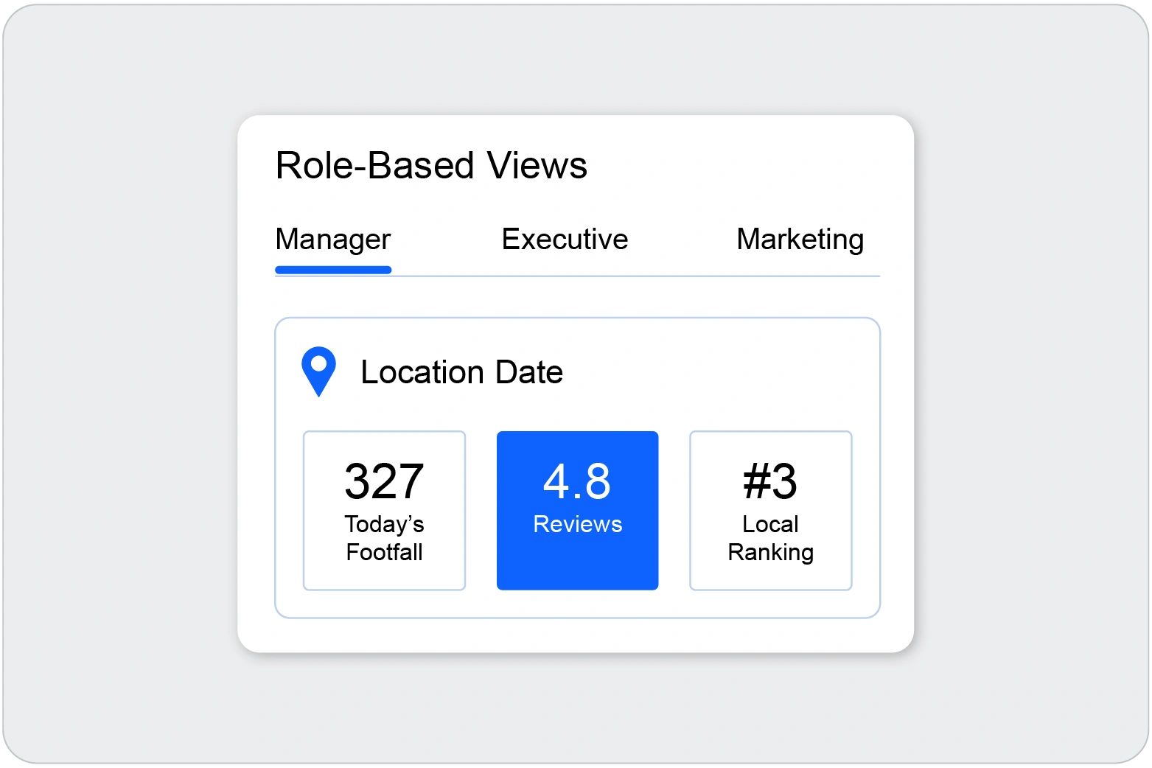Screen dimensions: 1152x768
Task: Click the Location Date label
Action: [461, 372]
